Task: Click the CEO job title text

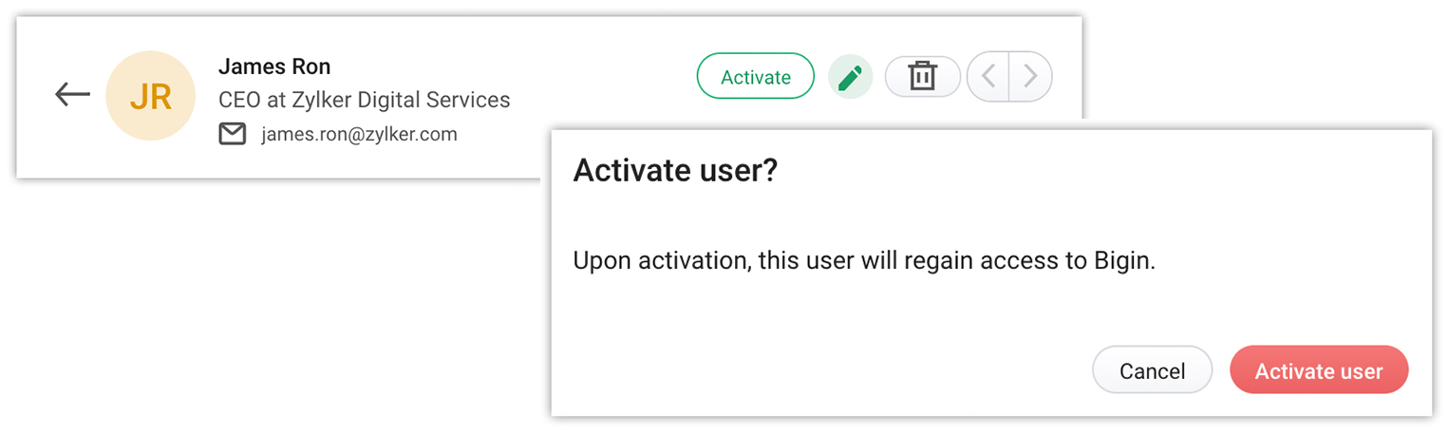Action: click(237, 100)
